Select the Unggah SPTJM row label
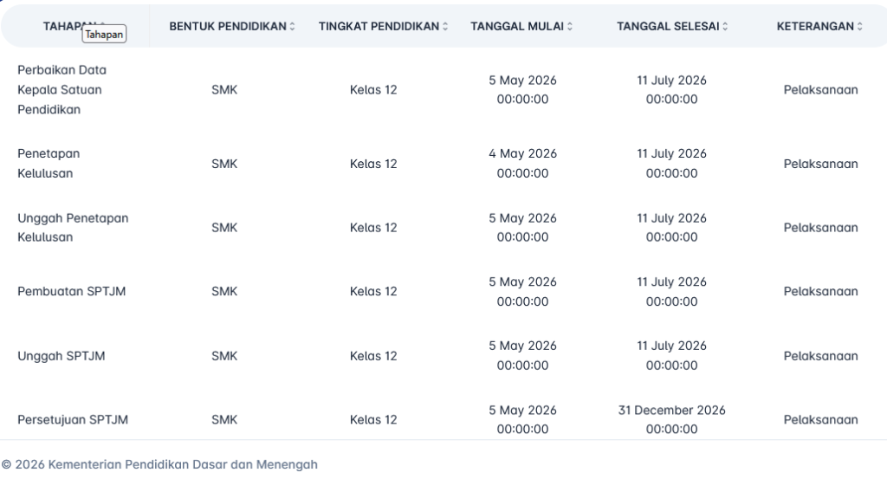This screenshot has height=479, width=887. pyautogui.click(x=62, y=355)
